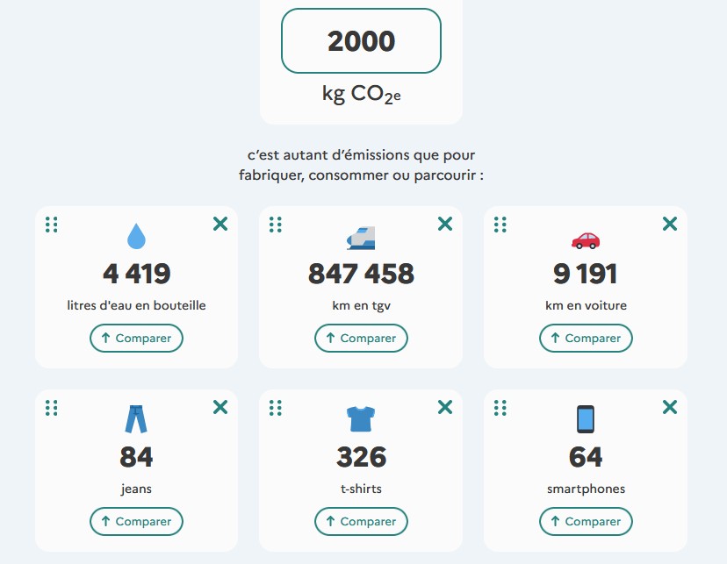
Task: Grab the drag handle on the car card
Action: 500,225
